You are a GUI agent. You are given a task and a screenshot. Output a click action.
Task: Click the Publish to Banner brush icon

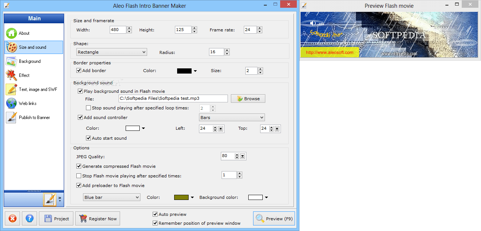[x=11, y=117]
